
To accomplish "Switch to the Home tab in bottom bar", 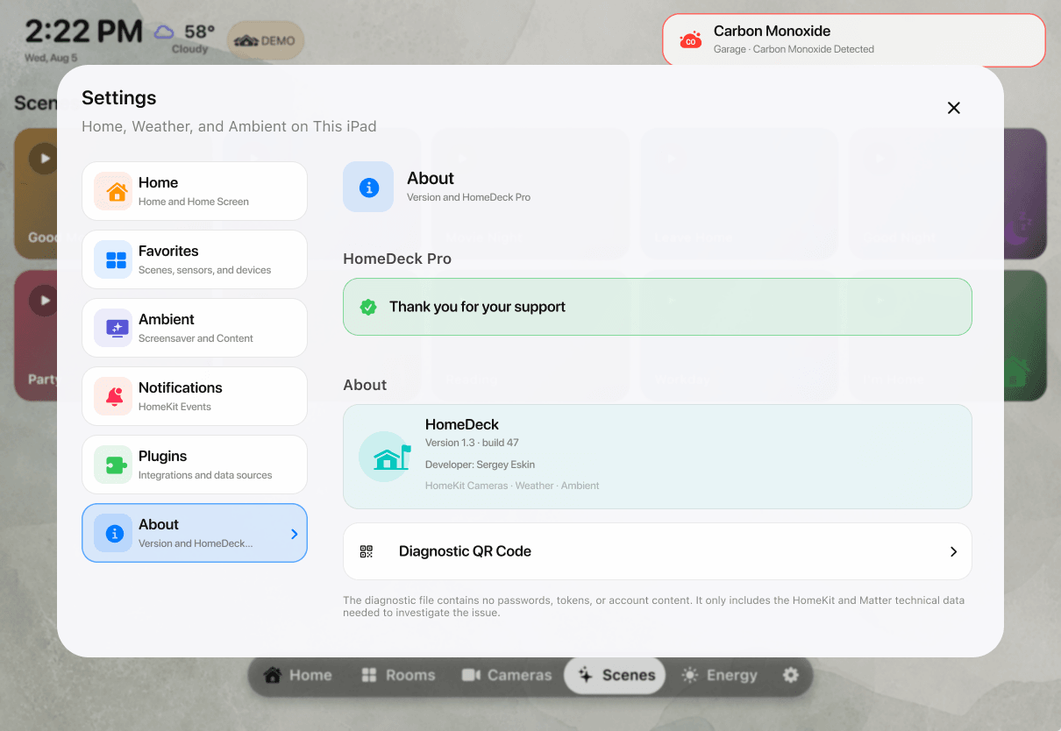I will pyautogui.click(x=298, y=675).
